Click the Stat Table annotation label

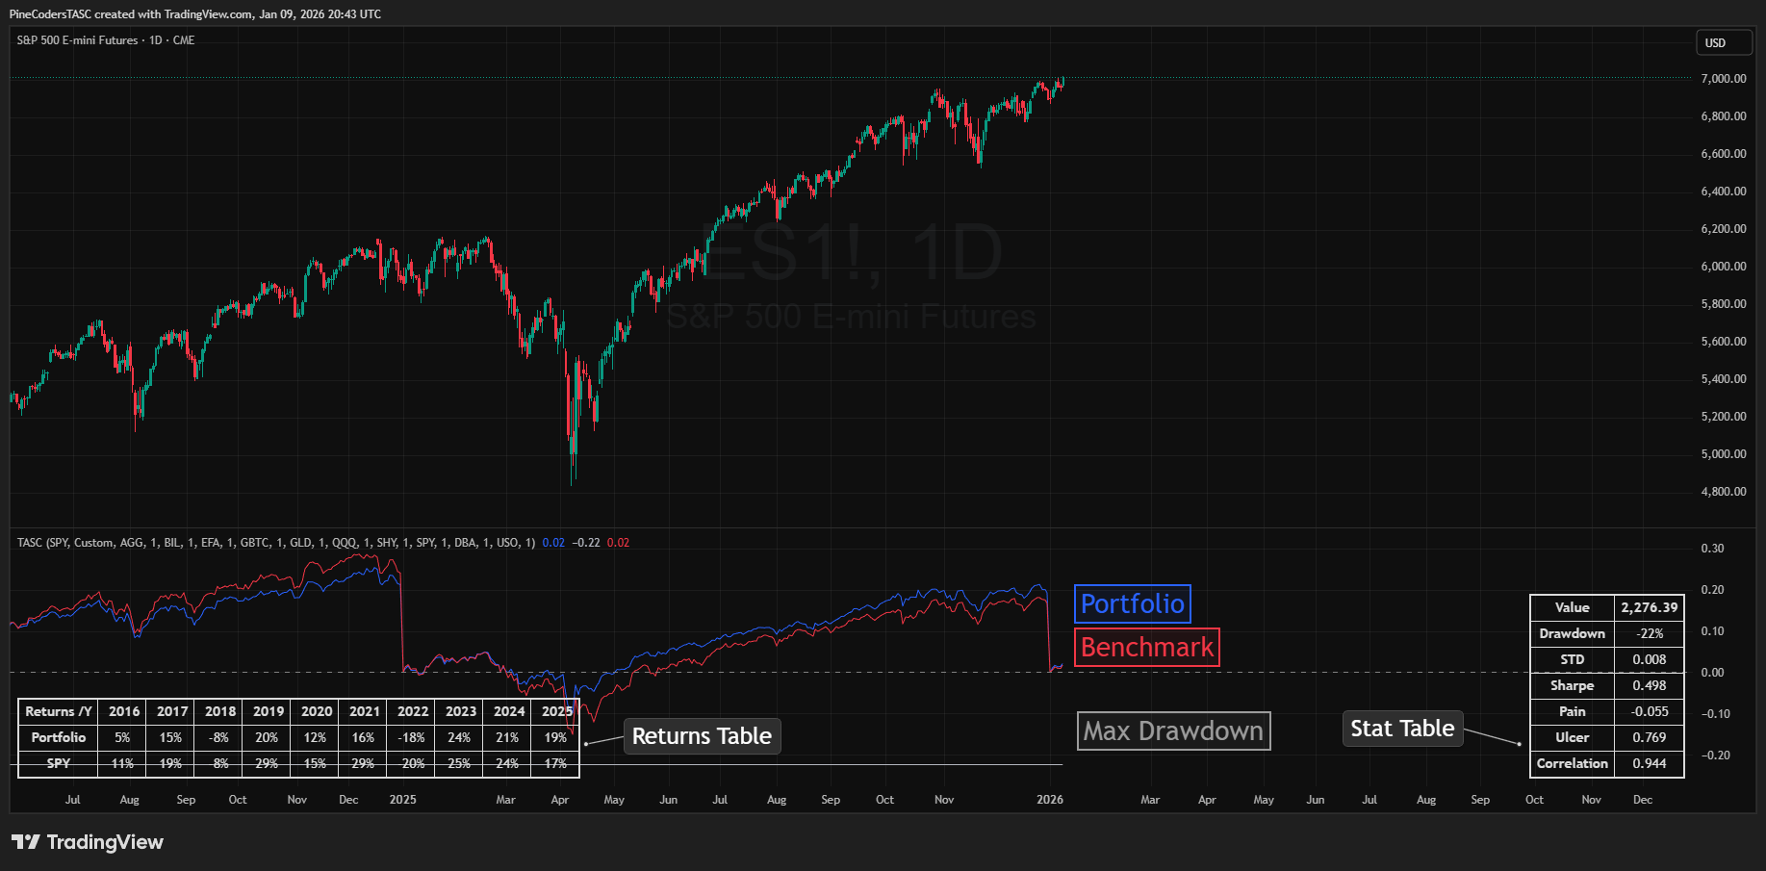1402,729
